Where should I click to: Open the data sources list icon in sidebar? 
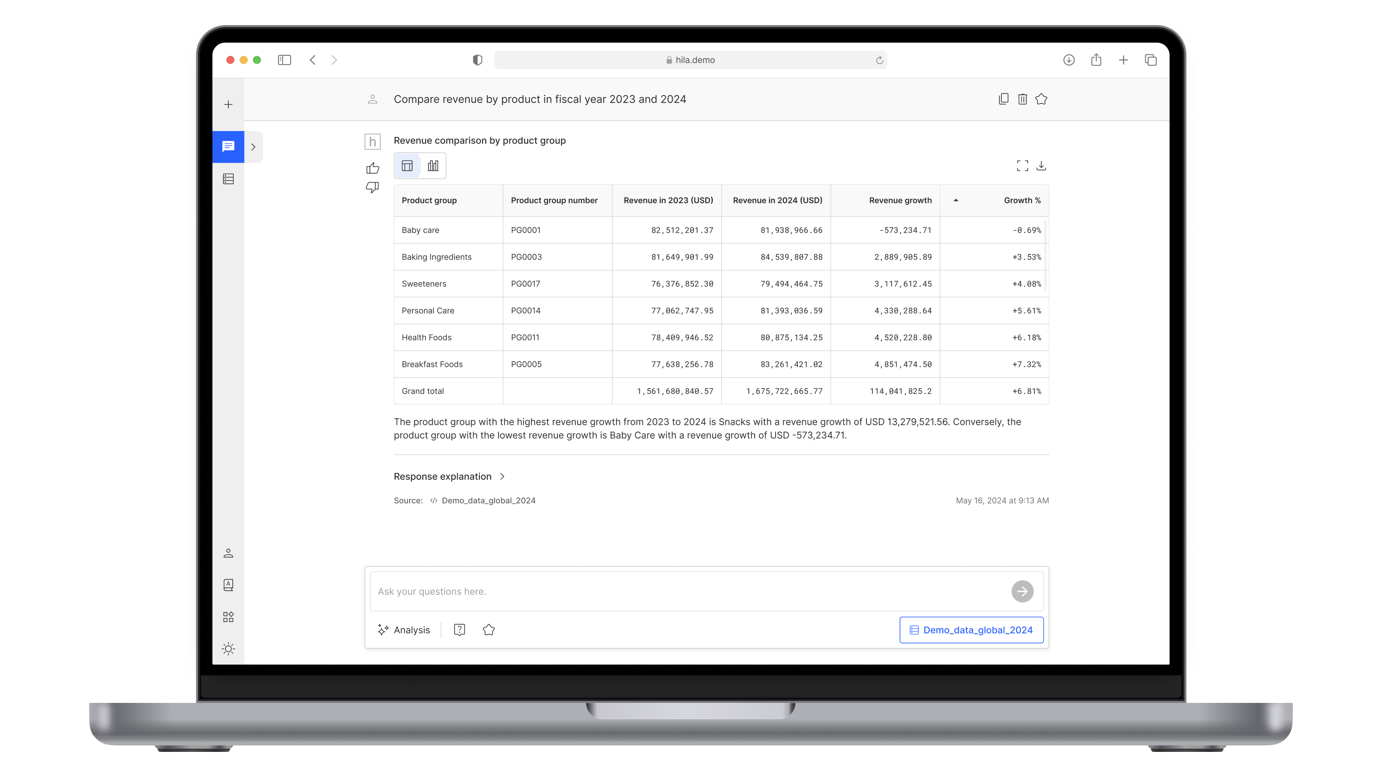(228, 179)
